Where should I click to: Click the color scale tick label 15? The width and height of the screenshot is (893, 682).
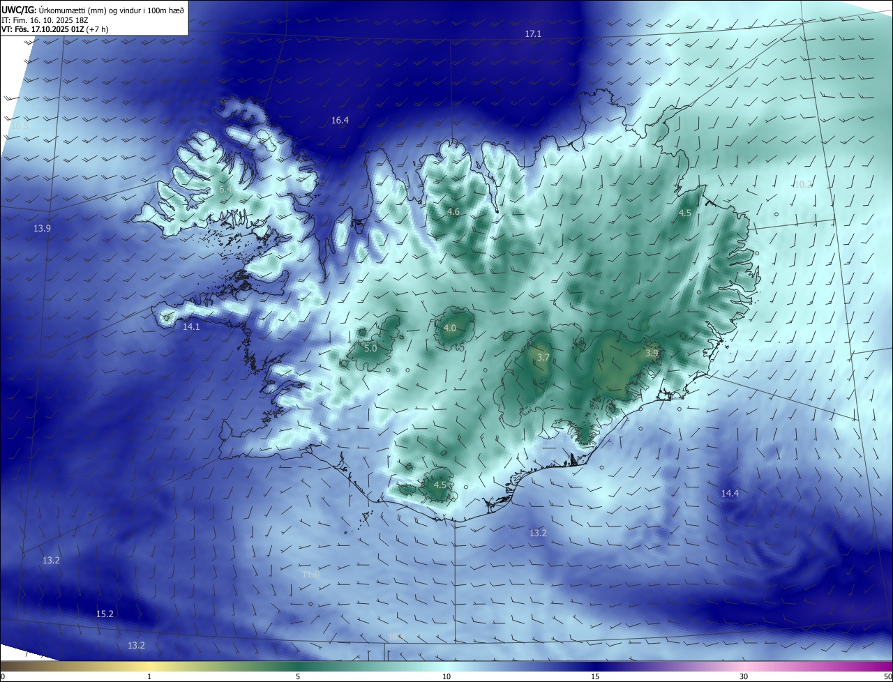(x=595, y=676)
